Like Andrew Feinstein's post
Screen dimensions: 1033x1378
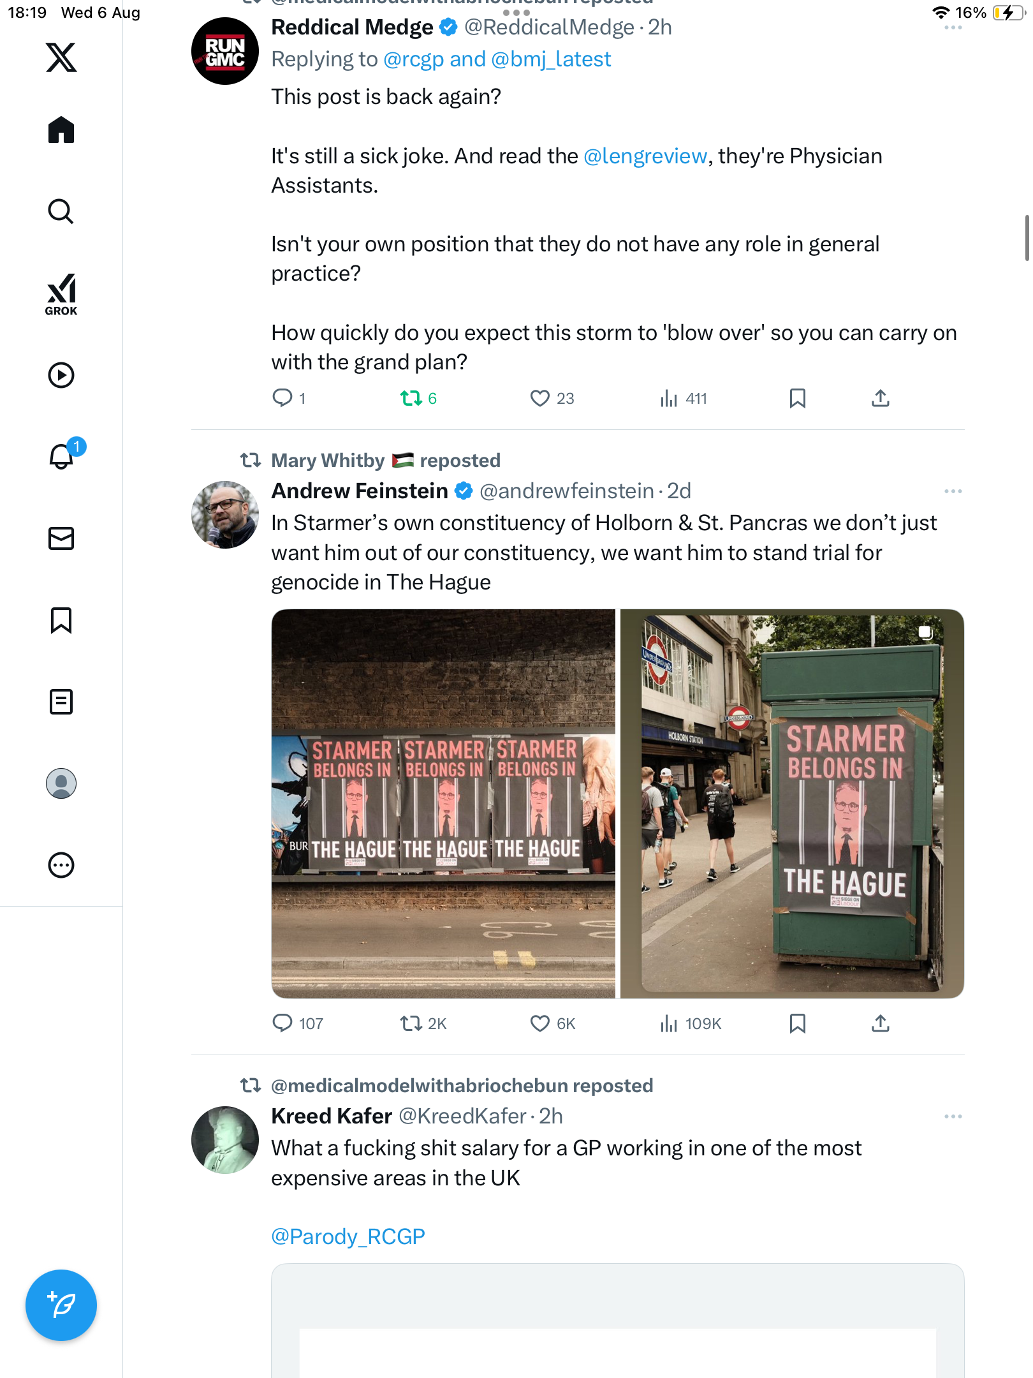539,1024
